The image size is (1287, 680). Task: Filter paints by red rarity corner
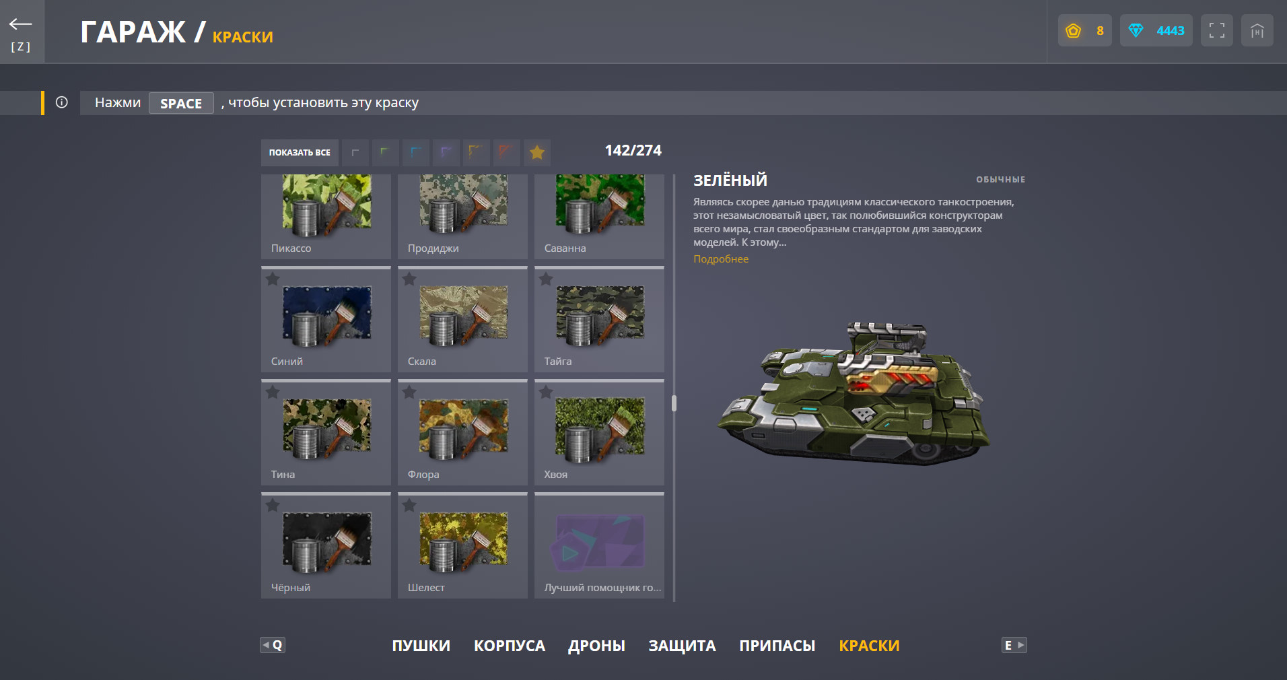click(x=507, y=153)
